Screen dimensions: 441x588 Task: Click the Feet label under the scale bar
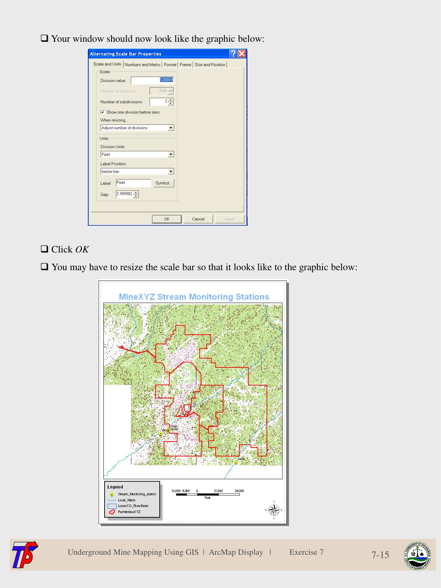tap(208, 498)
